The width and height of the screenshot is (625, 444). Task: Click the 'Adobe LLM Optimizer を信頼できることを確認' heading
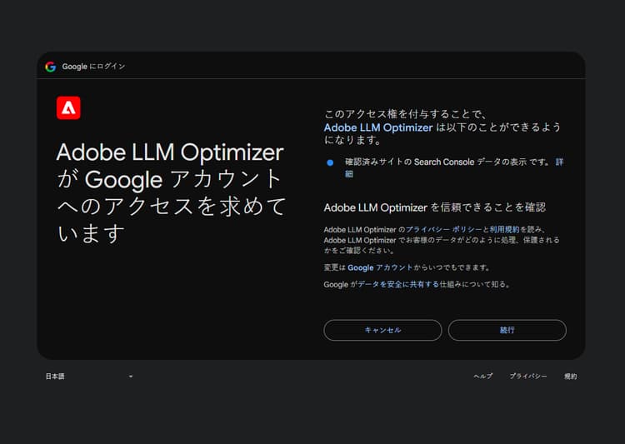click(x=434, y=207)
